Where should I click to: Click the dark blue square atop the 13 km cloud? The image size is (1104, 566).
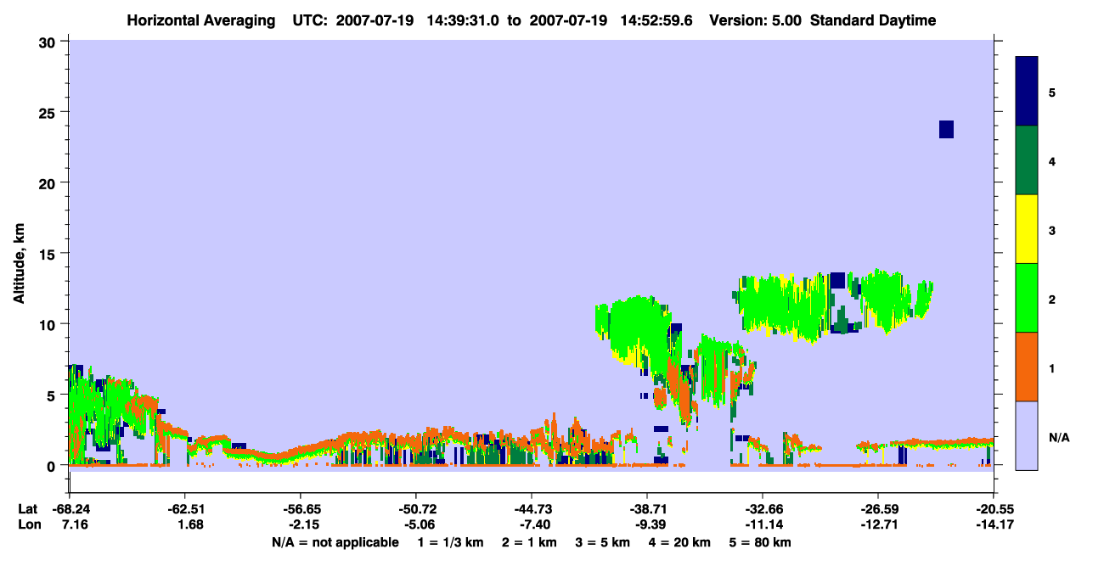click(x=837, y=281)
